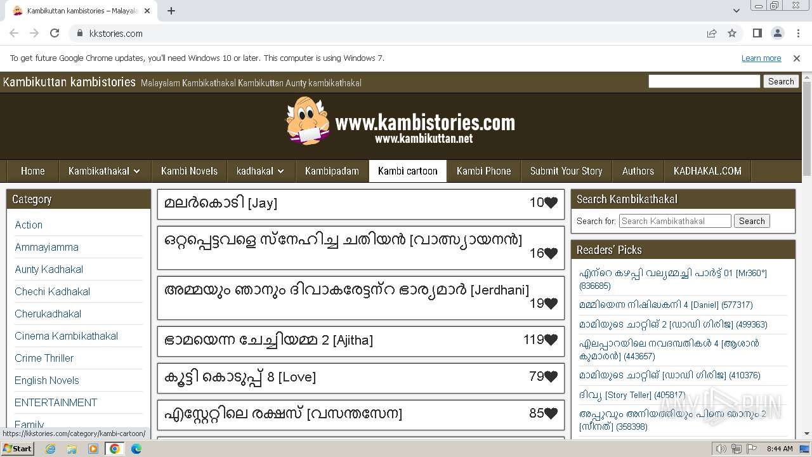Click the Learn more link
This screenshot has height=457, width=812.
click(761, 58)
